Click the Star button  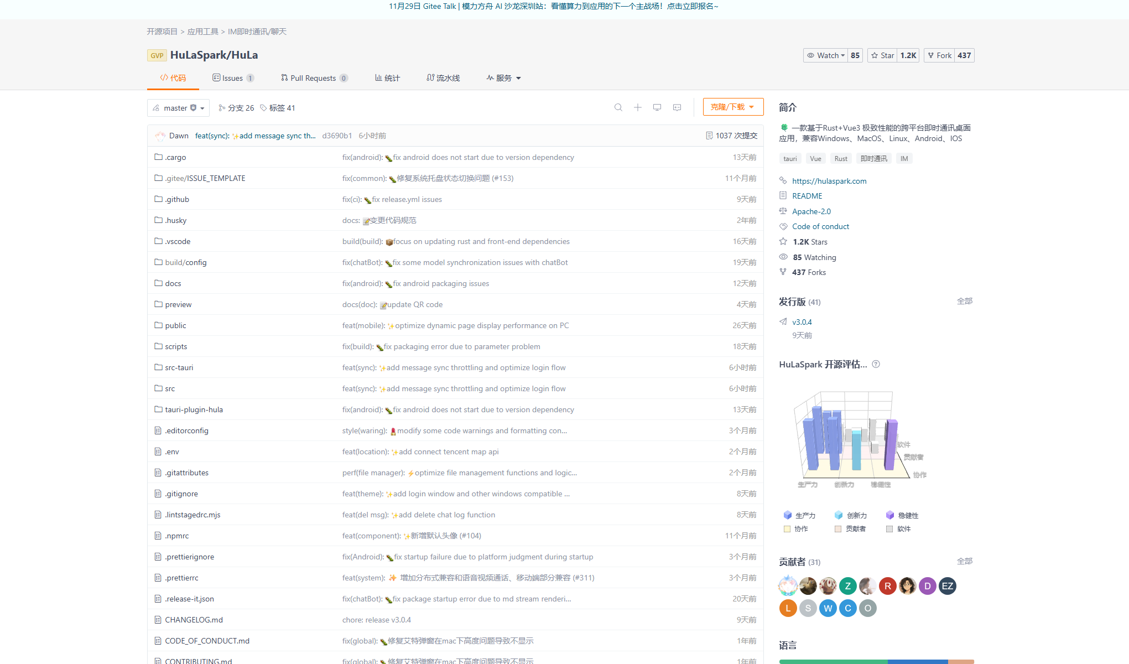882,55
